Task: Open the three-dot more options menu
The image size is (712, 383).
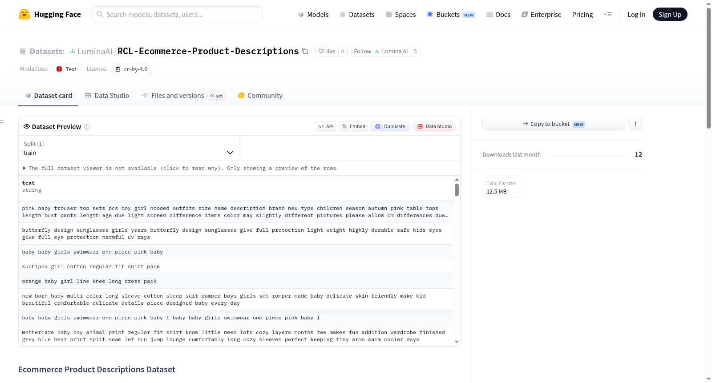Action: (x=635, y=124)
